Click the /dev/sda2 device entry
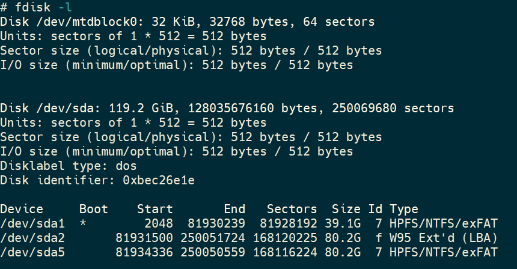This screenshot has width=517, height=269. pyautogui.click(x=32, y=238)
